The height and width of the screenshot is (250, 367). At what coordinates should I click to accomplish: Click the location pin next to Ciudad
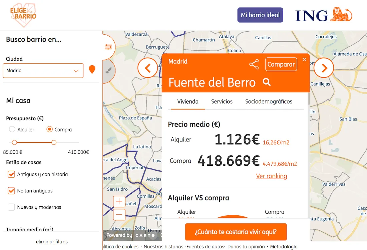pos(92,70)
